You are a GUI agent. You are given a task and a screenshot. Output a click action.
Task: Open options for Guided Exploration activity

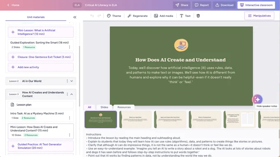point(70,47)
